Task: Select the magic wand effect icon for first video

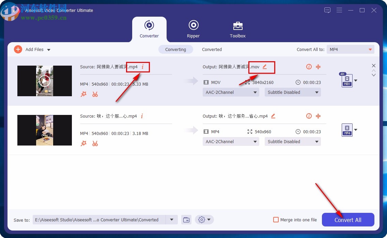Action: click(x=84, y=94)
